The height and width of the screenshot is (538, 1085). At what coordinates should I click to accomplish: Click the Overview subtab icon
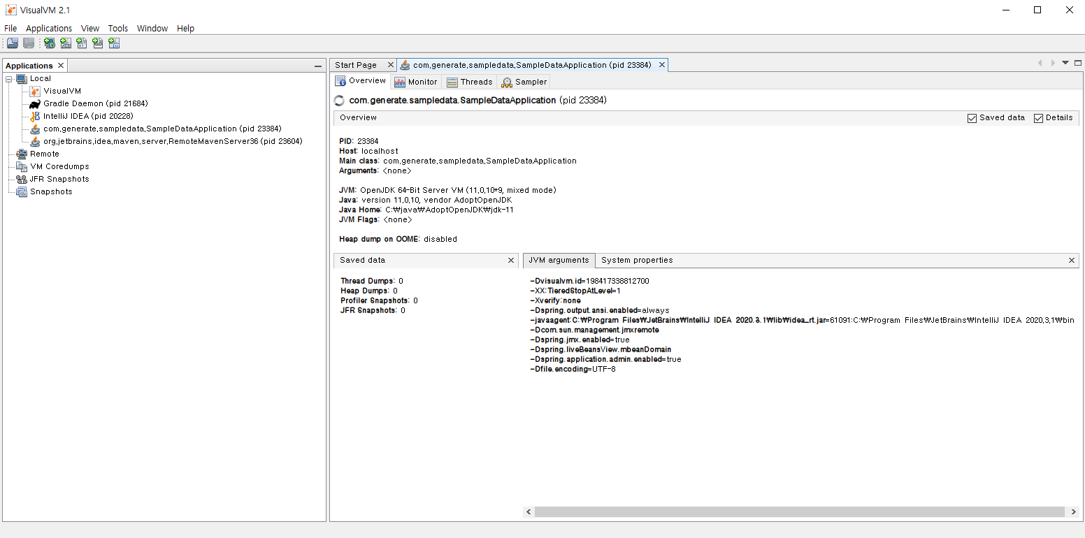click(340, 81)
